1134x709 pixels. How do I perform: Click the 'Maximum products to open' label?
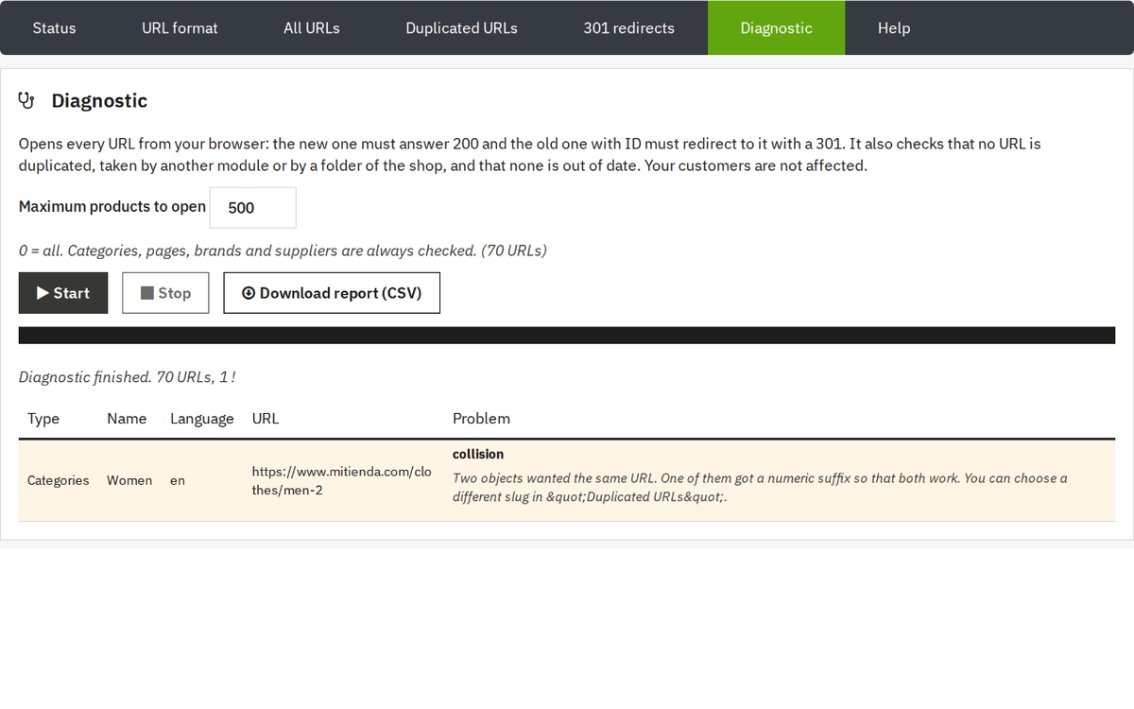[112, 206]
